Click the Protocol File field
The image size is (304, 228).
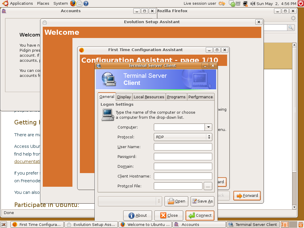178,186
